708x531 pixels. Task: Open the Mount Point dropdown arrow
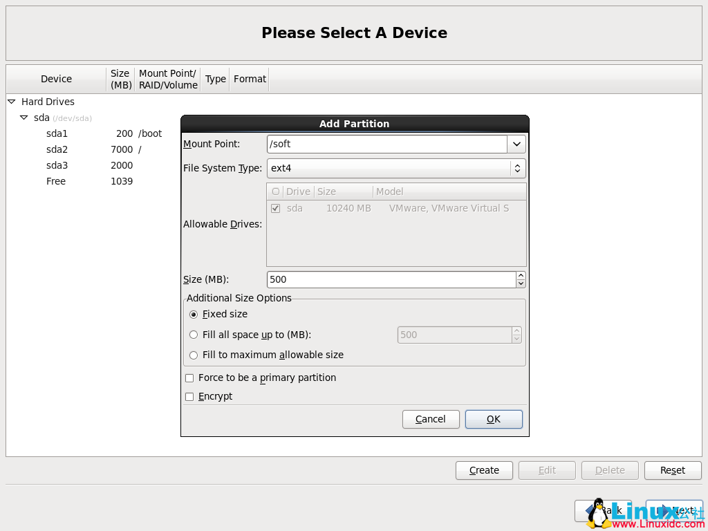pyautogui.click(x=516, y=144)
